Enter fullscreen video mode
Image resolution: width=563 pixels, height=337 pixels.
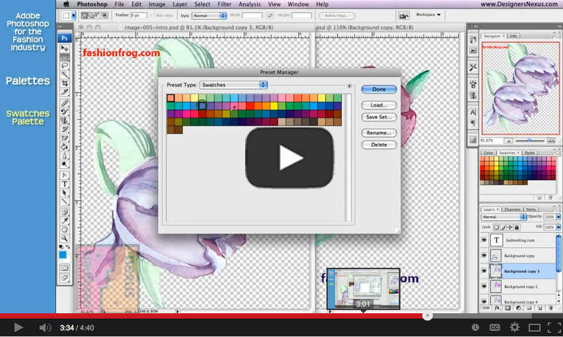(x=554, y=327)
